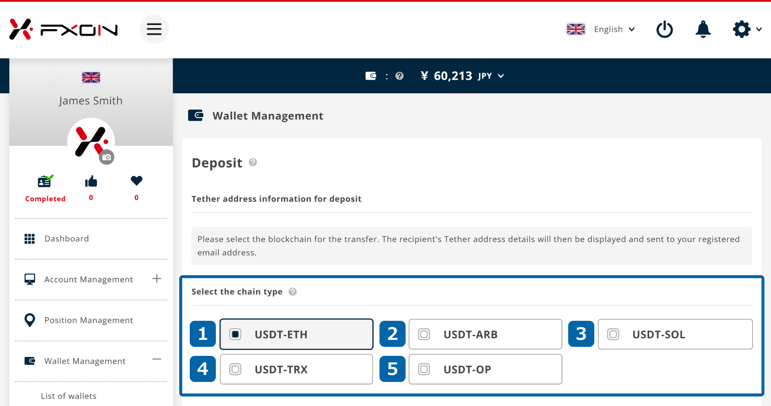The height and width of the screenshot is (406, 771).
Task: Select the USDT-TRX chain checkbox
Action: tap(235, 369)
